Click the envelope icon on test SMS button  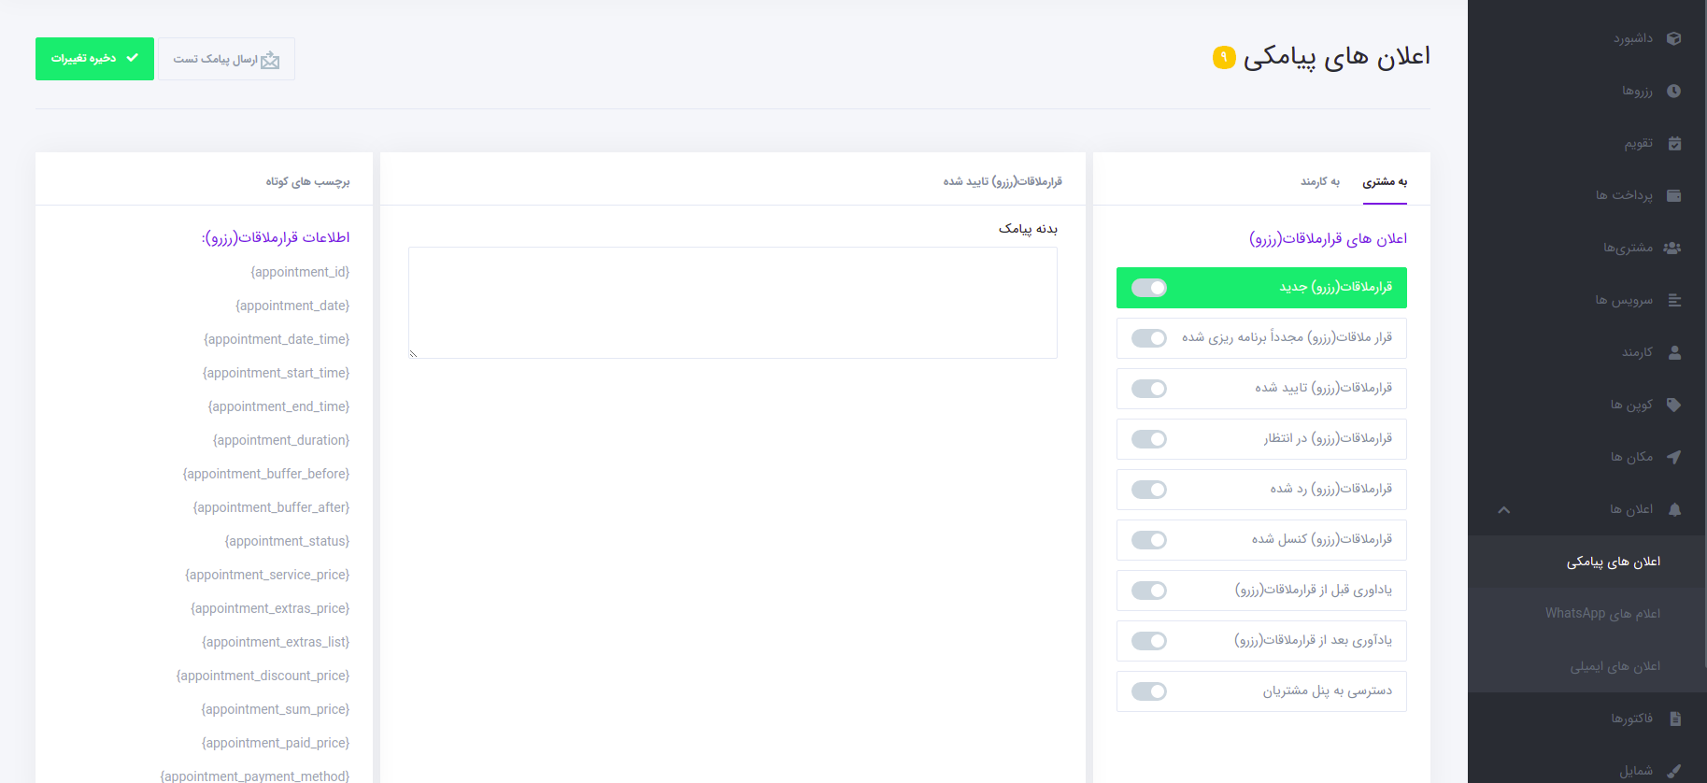[270, 60]
